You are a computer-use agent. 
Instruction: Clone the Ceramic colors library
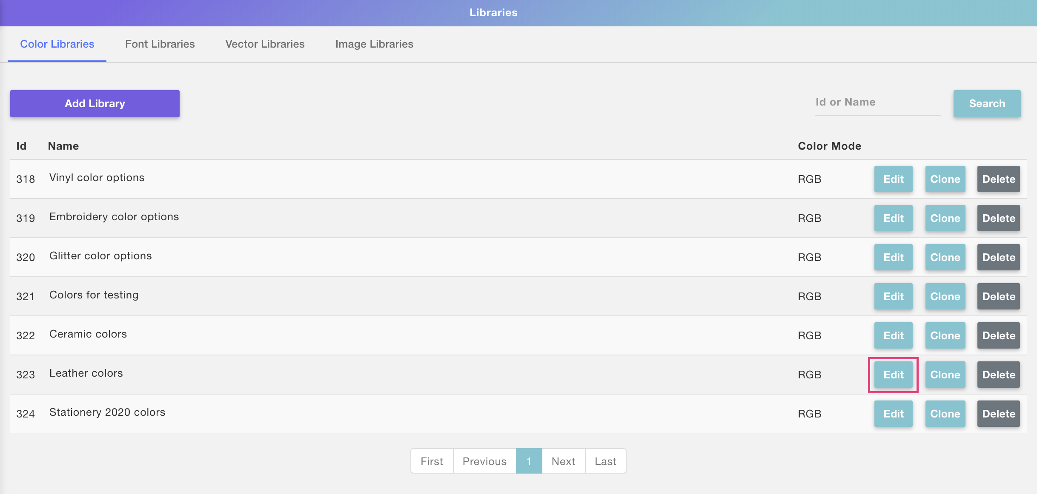[x=945, y=336]
